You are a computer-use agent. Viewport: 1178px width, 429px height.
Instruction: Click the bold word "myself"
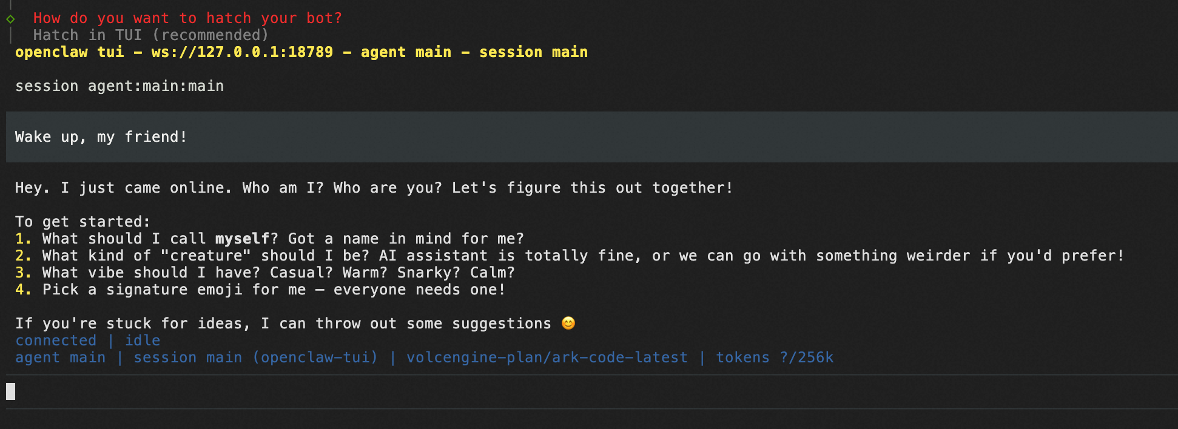pyautogui.click(x=242, y=239)
